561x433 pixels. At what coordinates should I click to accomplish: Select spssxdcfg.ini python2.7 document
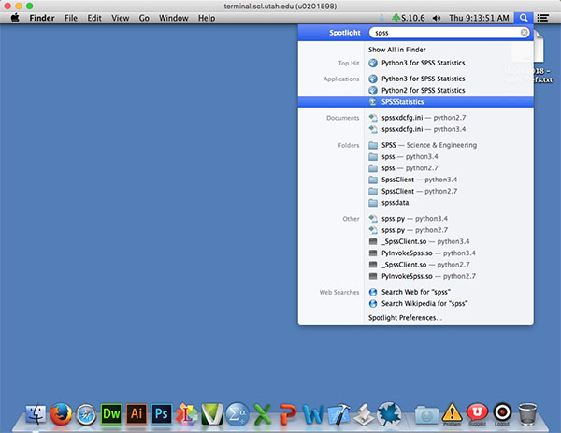[415, 118]
